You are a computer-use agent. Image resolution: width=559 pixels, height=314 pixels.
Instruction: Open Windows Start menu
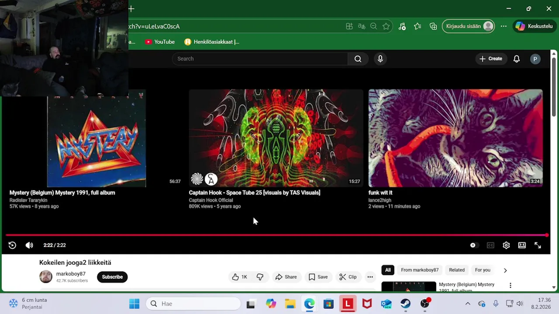point(134,304)
